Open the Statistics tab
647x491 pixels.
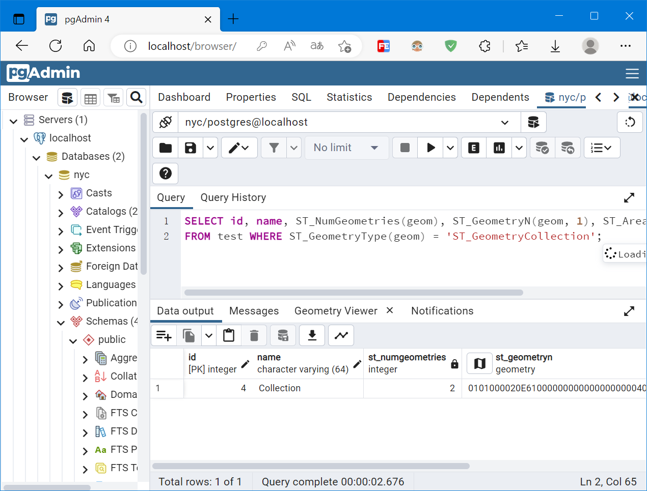tap(349, 97)
